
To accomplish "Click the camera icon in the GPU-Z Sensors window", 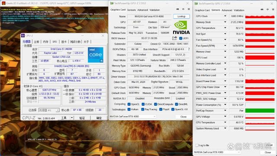I will pyautogui.click(x=262, y=10).
